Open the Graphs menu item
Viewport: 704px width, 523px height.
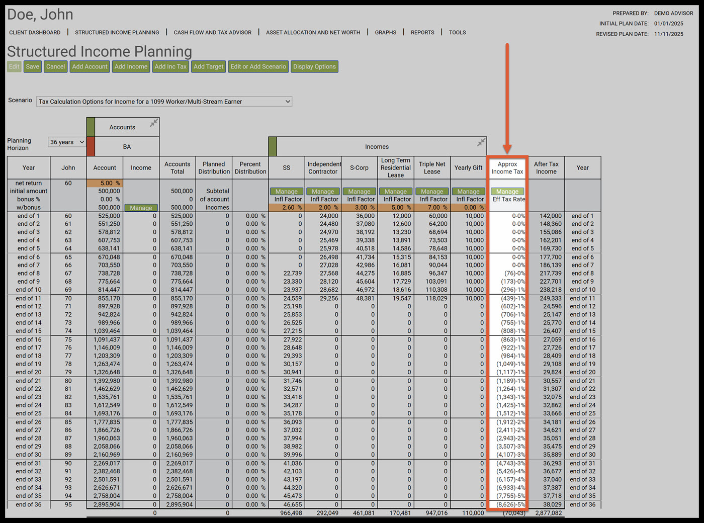tap(385, 33)
